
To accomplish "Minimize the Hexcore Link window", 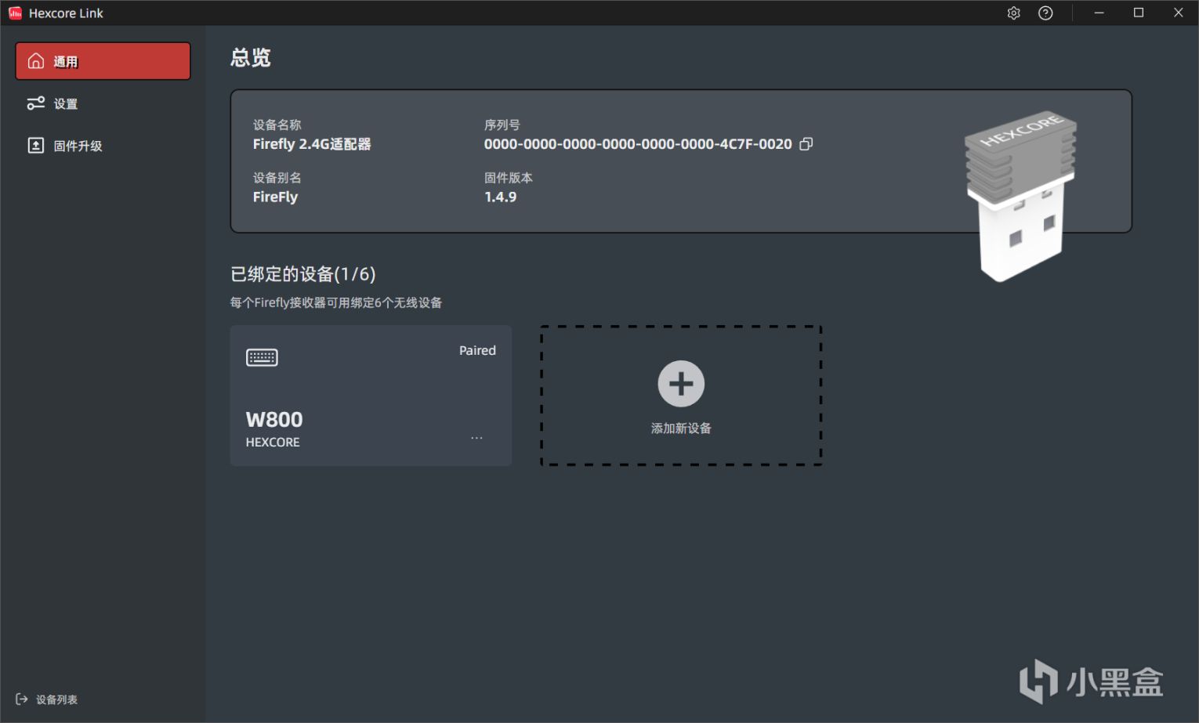I will (x=1099, y=13).
